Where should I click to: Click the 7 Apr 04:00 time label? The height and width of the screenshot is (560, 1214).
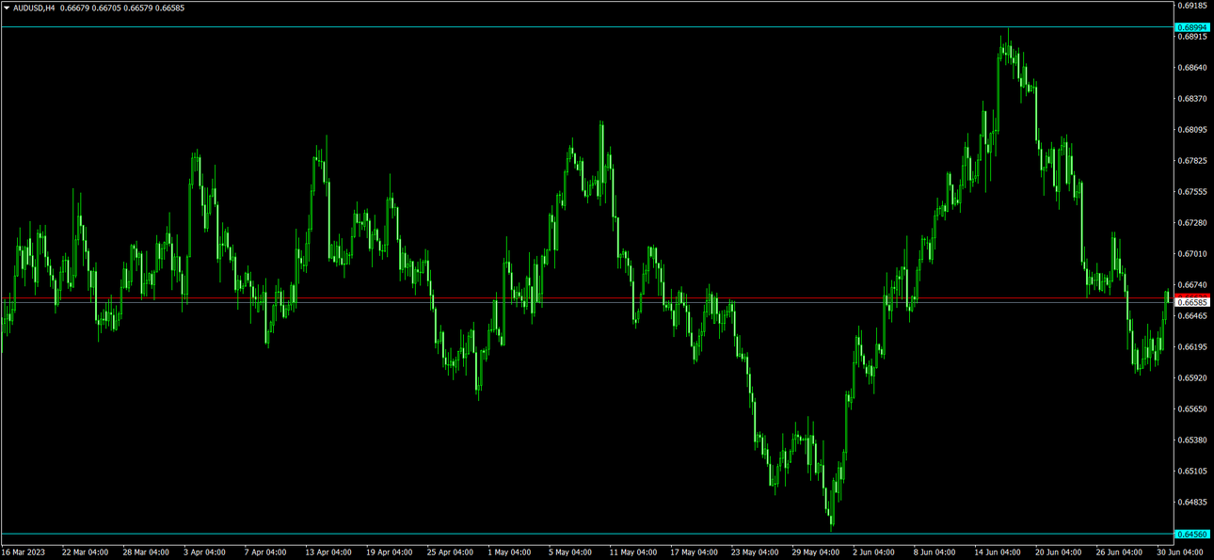click(265, 552)
